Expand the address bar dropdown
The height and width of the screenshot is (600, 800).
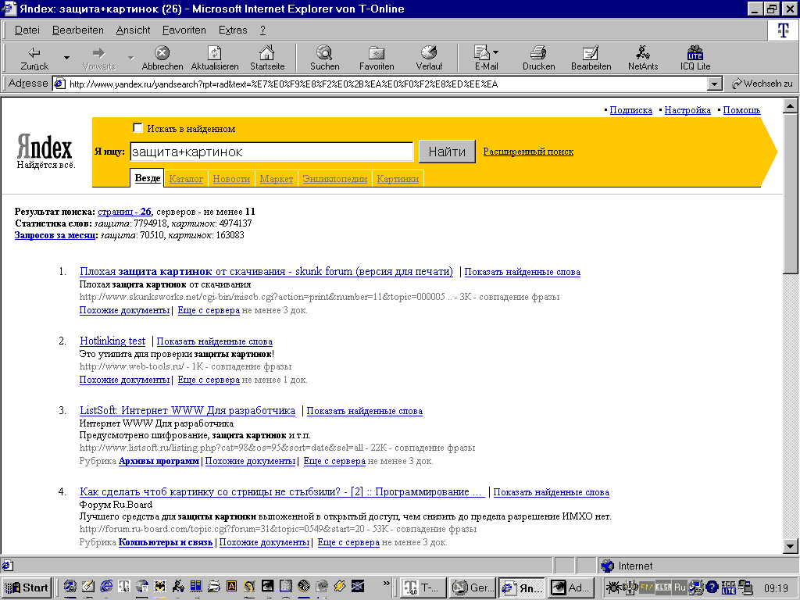point(715,84)
